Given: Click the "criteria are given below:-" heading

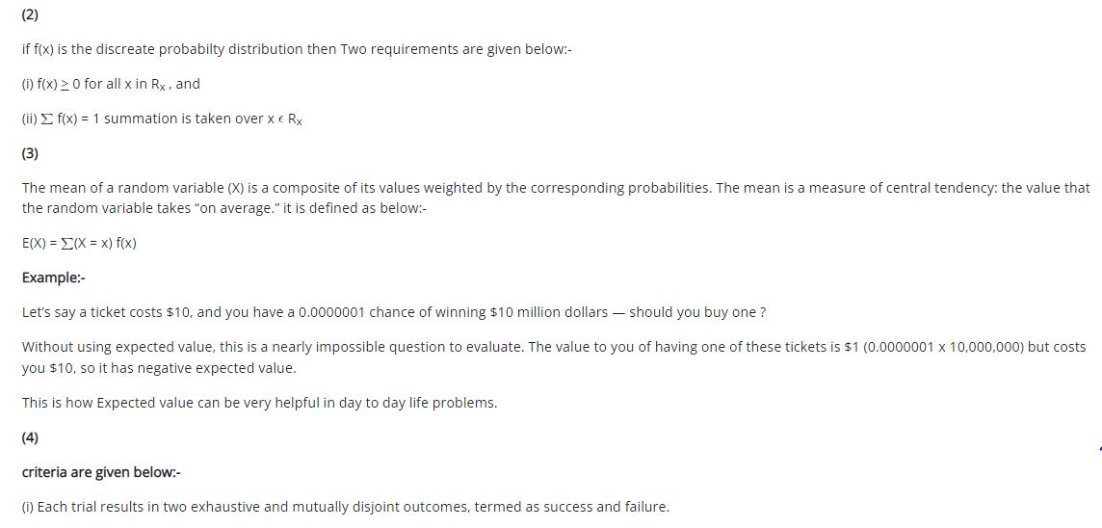Looking at the screenshot, I should (x=101, y=472).
